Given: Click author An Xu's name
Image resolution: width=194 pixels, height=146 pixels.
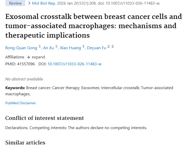Looking at the screenshot, I should click(48, 48).
